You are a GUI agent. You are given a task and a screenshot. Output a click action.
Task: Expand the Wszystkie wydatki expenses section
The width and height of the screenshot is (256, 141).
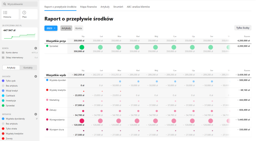[56, 75]
